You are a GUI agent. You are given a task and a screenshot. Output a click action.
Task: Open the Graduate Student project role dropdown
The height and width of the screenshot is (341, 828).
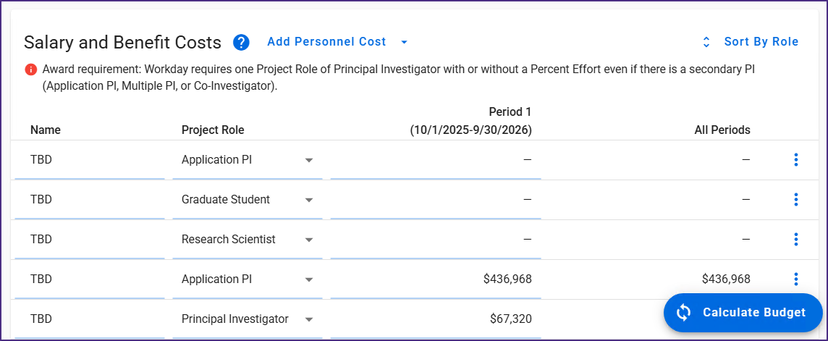coord(309,200)
